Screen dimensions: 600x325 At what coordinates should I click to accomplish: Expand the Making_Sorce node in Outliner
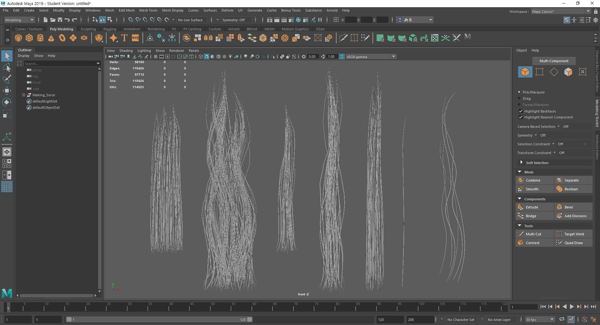point(23,95)
